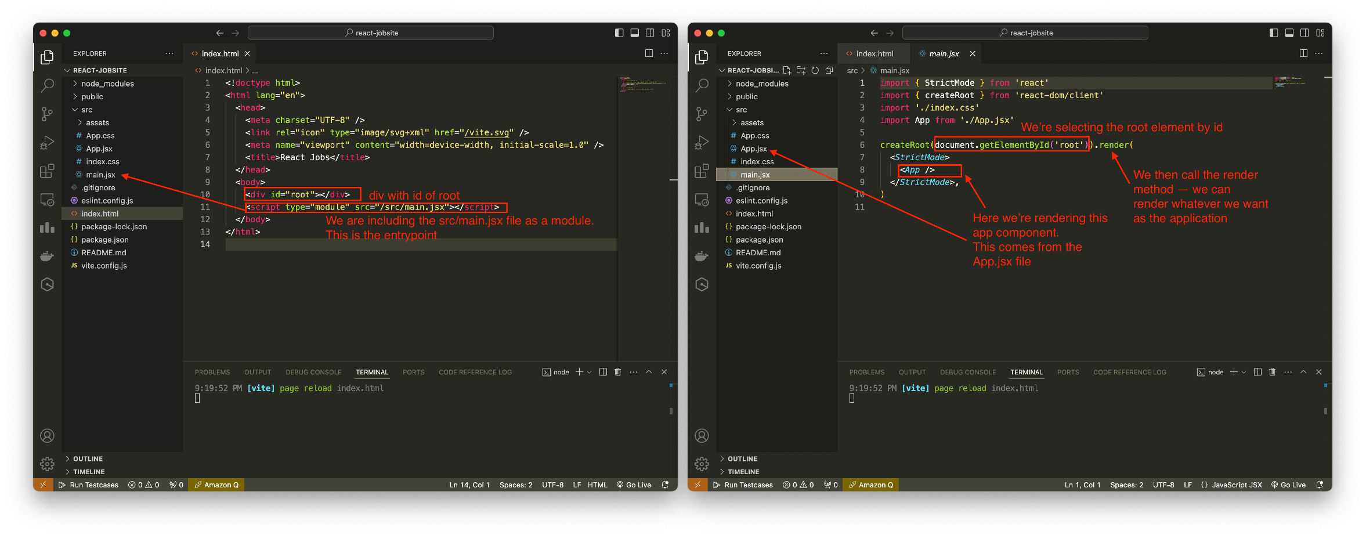Maximize panel size in left window
Viewport: 1366px width, 535px height.
(x=649, y=372)
